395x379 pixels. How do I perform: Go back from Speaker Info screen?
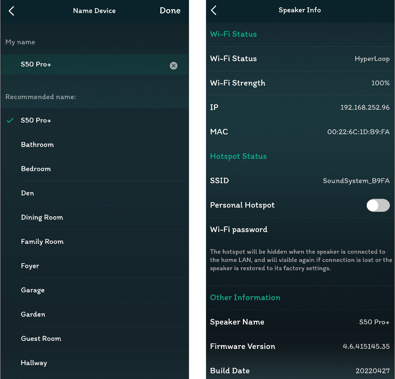click(x=214, y=10)
